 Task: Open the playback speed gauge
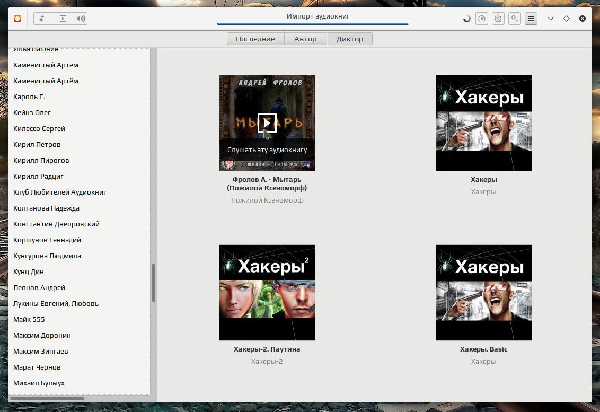[482, 19]
